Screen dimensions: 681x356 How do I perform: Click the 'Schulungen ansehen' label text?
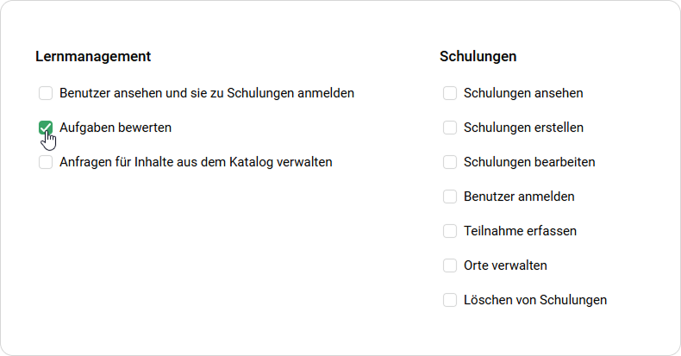tap(523, 93)
